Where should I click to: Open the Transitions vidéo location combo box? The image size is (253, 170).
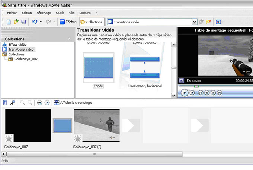pyautogui.click(x=152, y=22)
